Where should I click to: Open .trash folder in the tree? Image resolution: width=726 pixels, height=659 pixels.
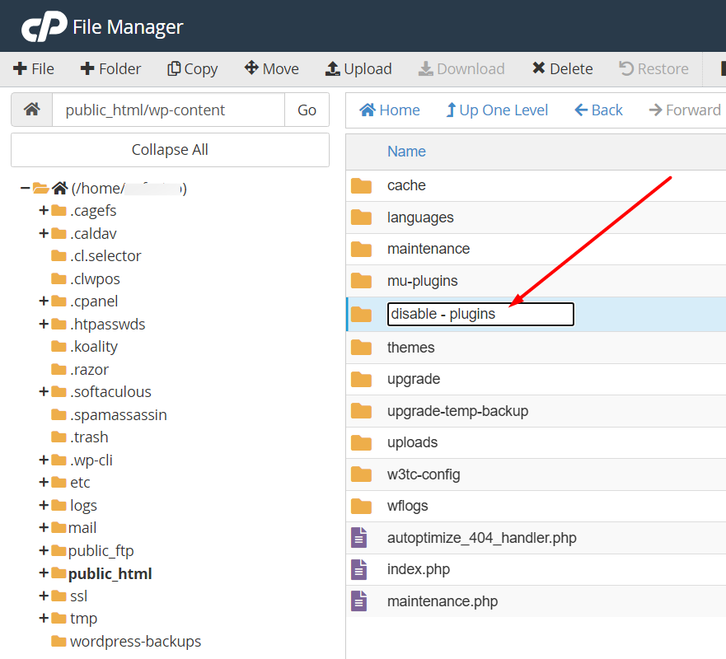point(89,437)
